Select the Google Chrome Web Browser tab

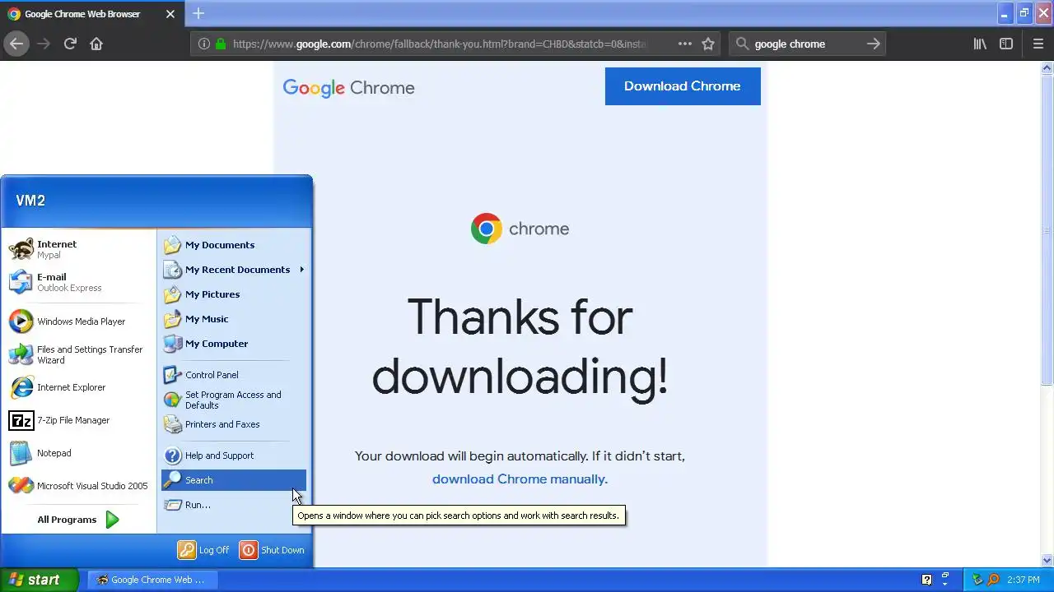point(91,14)
